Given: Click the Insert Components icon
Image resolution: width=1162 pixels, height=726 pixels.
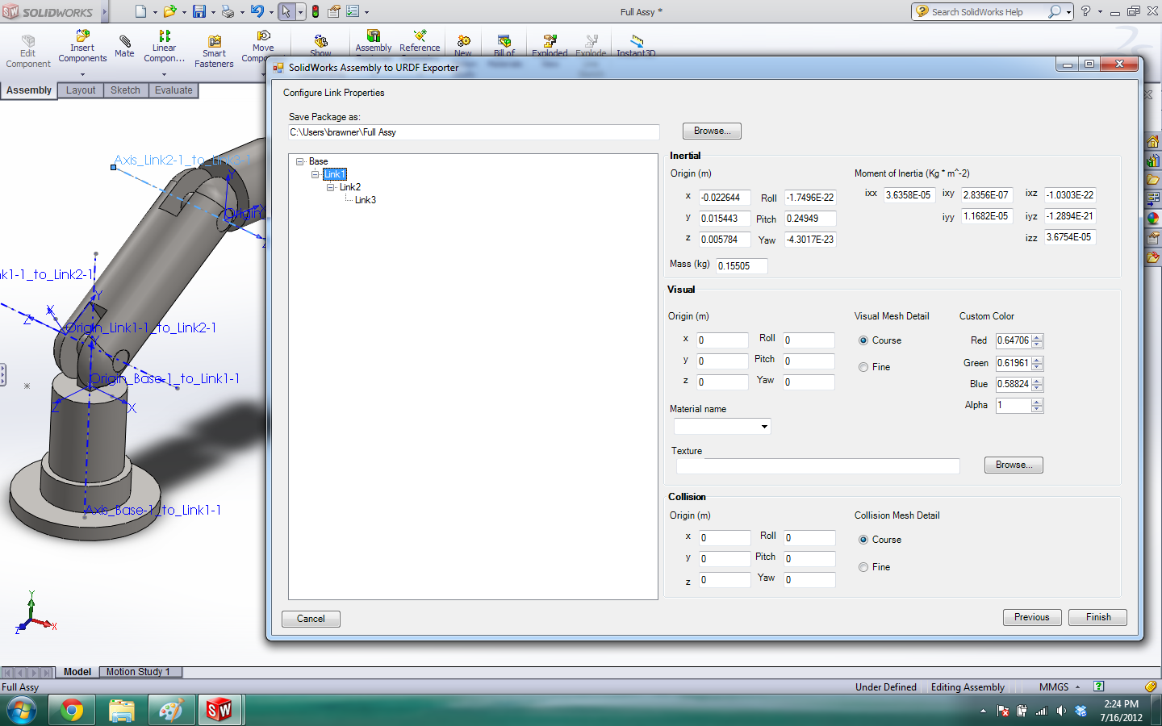Looking at the screenshot, I should coord(82,47).
